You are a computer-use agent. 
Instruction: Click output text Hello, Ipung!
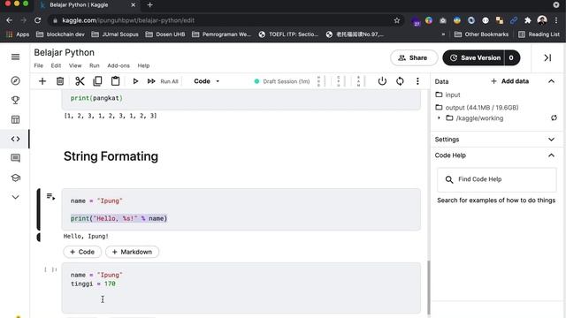pyautogui.click(x=86, y=236)
